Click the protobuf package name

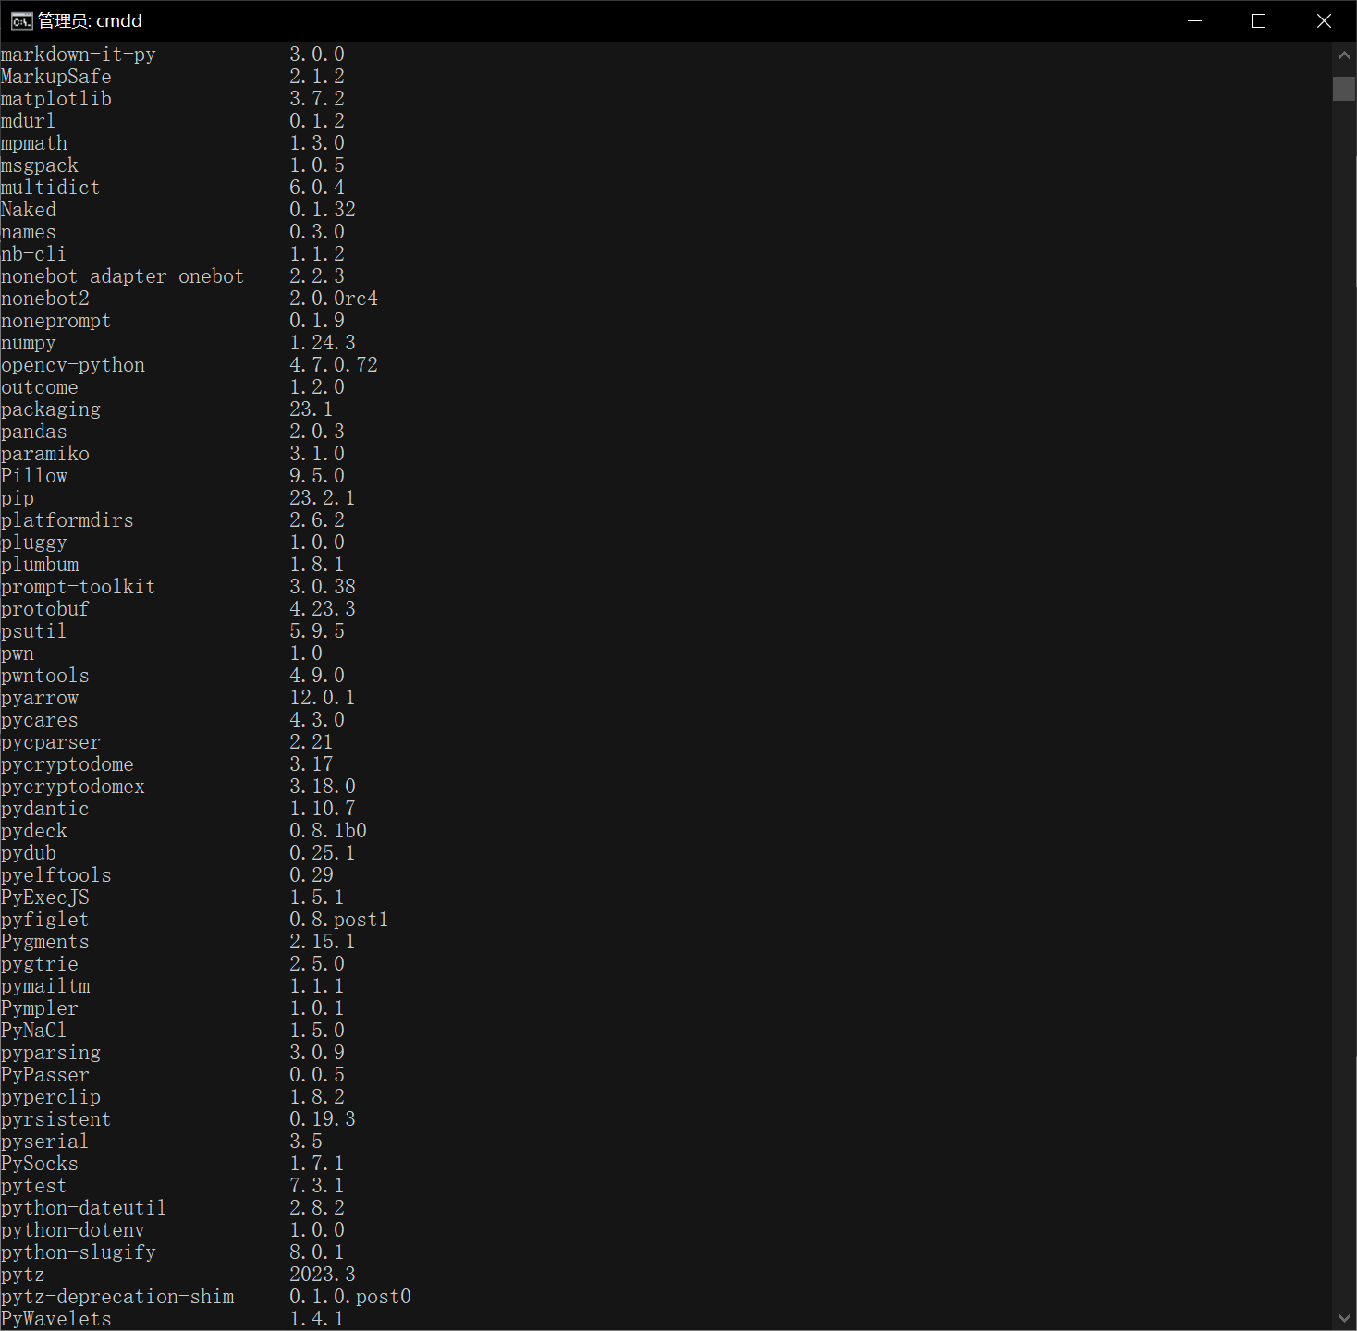tap(45, 609)
